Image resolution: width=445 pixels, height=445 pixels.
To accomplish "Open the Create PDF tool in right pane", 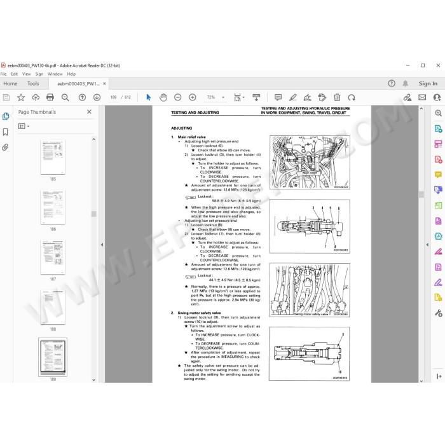I will (x=439, y=160).
